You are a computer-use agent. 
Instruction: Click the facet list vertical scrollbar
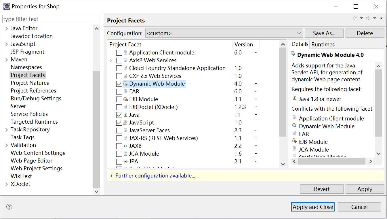click(x=283, y=92)
